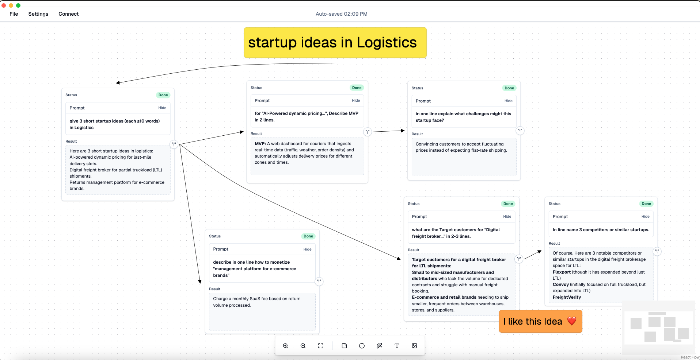The image size is (700, 360).
Task: Click the zoom in magnifier icon
Action: (x=286, y=346)
